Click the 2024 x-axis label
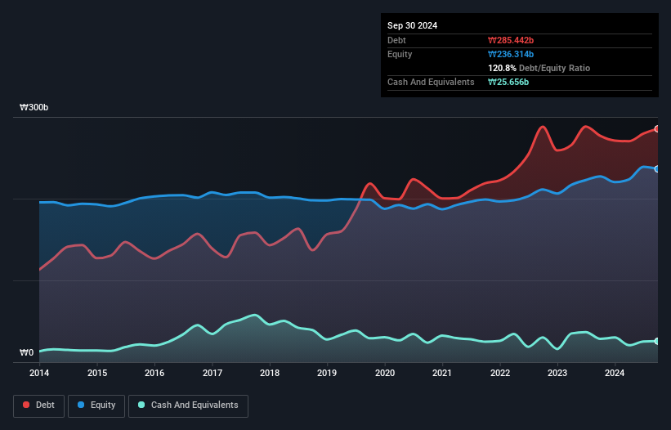This screenshot has height=430, width=671. pyautogui.click(x=615, y=373)
